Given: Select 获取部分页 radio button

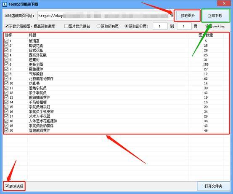Looking at the screenshot, I should (x=126, y=26).
